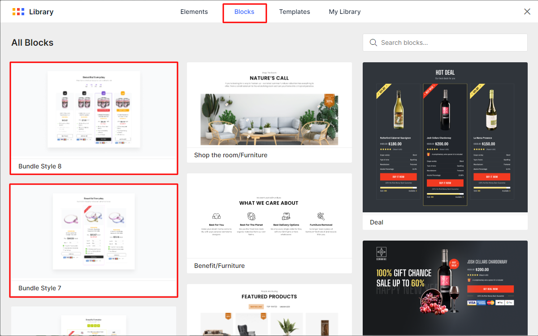This screenshot has width=538, height=336.
Task: Choose the 100% Gift Chance wine banner block
Action: point(445,288)
